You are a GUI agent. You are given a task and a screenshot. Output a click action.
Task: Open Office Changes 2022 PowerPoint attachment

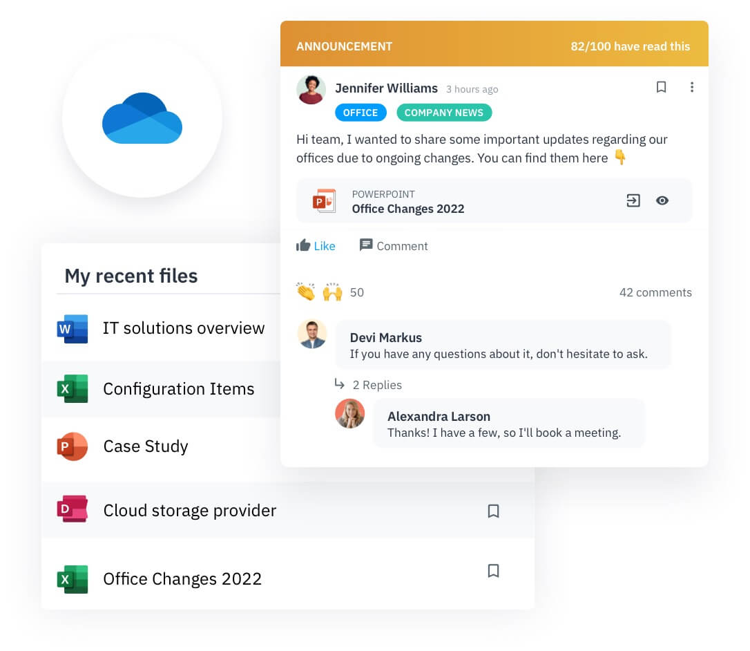pyautogui.click(x=407, y=209)
